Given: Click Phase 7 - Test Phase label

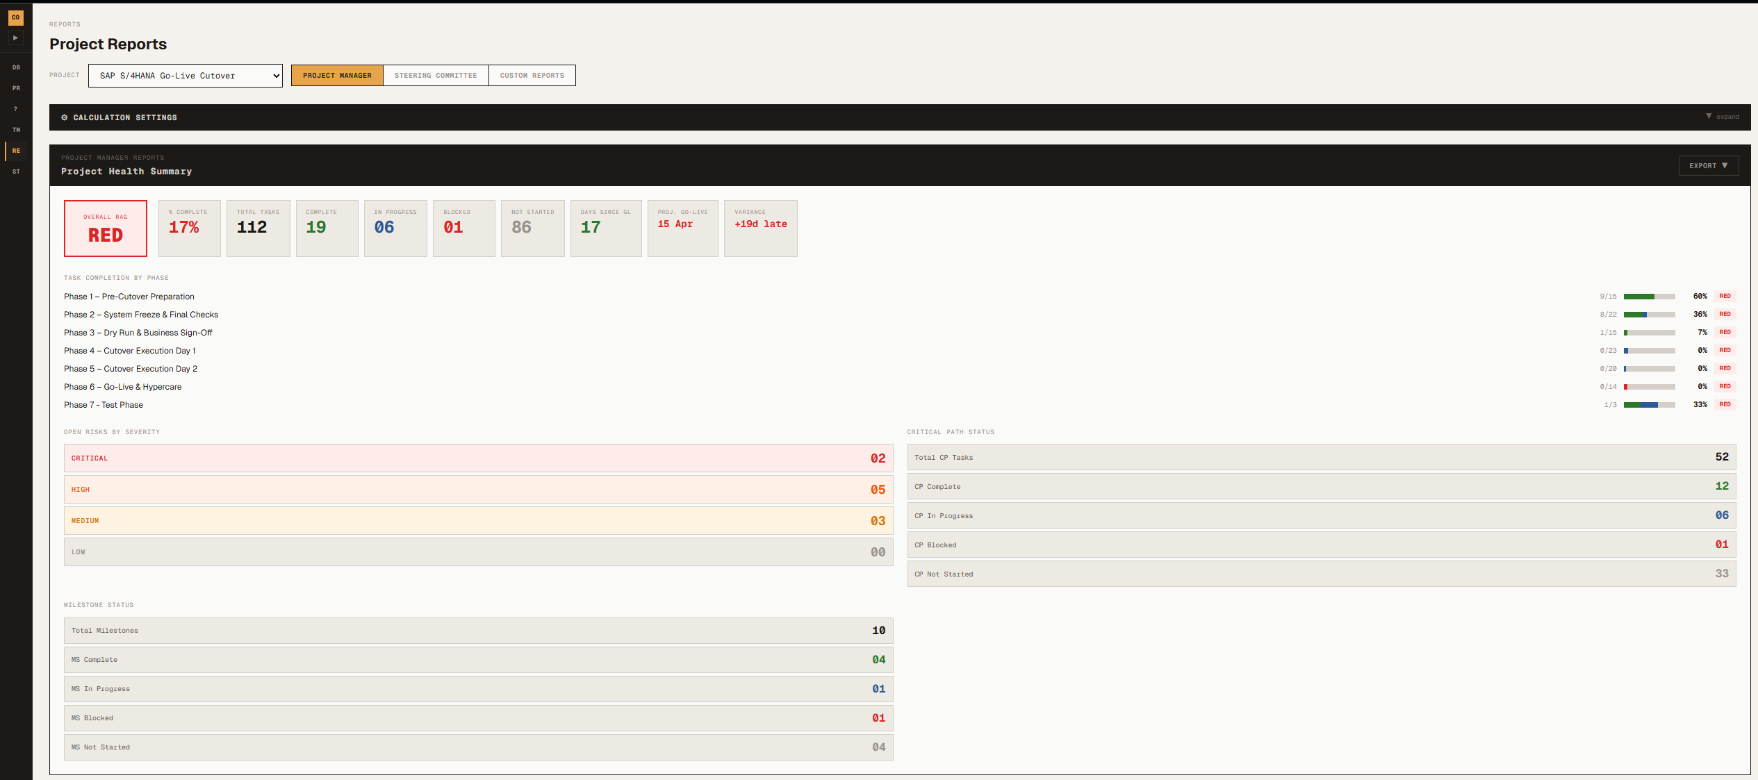Looking at the screenshot, I should coord(104,405).
